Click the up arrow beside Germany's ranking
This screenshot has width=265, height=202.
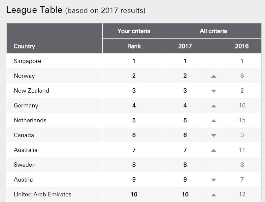click(214, 106)
